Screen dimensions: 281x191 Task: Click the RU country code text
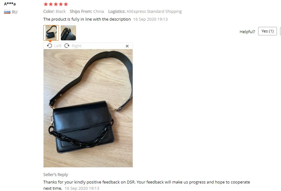pos(15,12)
